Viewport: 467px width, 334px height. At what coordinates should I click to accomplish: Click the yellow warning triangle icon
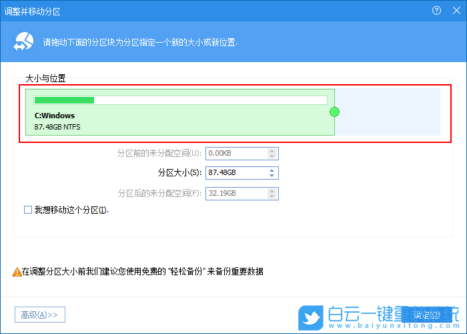(17, 272)
